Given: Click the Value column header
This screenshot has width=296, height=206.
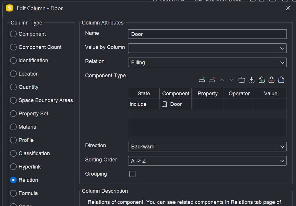Looking at the screenshot, I should 271,93.
